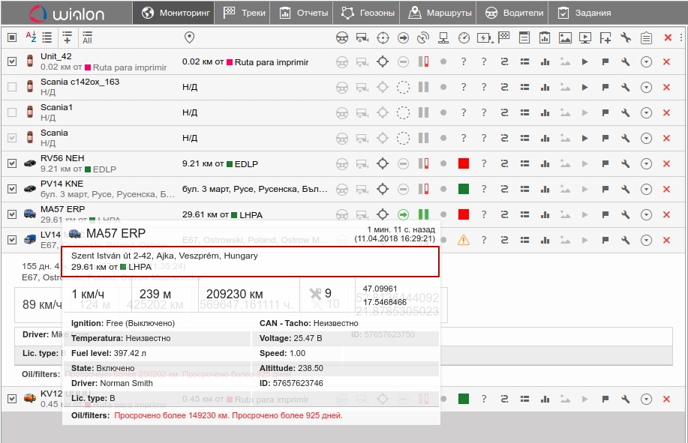
Task: Open the wrench properties icon for RV56 NEH
Action: coord(626,163)
